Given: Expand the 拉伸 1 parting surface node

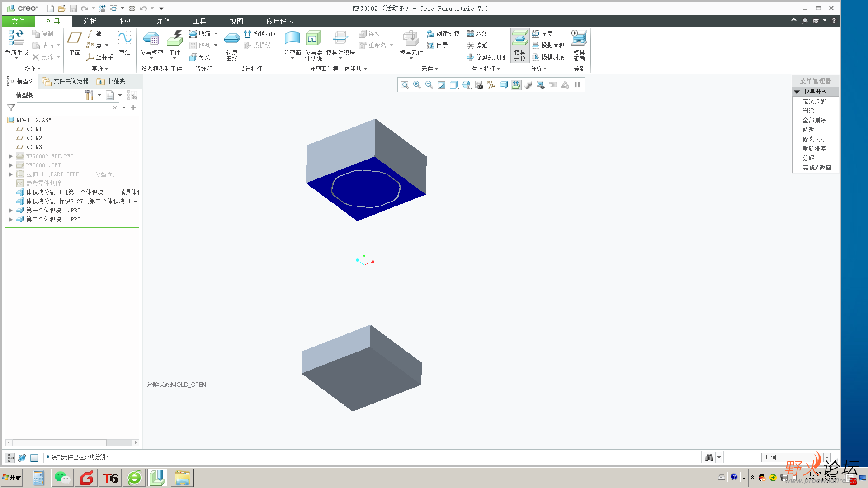Looking at the screenshot, I should point(10,174).
